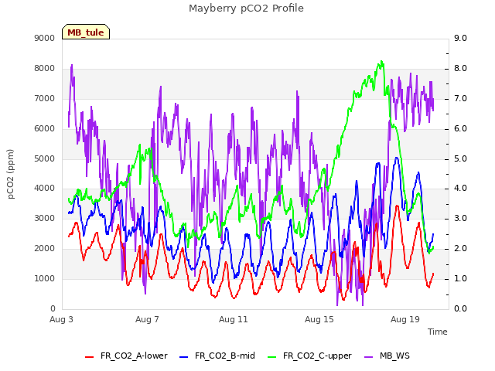Click the 8.0 right axis value

click(x=461, y=69)
